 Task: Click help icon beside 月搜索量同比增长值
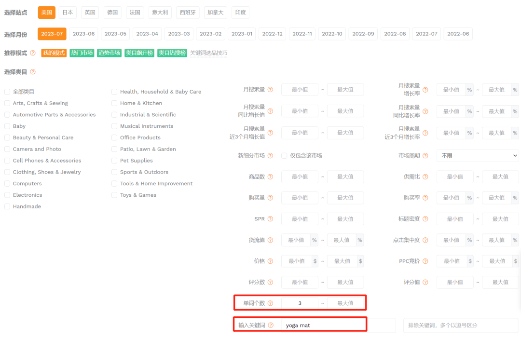pos(270,111)
